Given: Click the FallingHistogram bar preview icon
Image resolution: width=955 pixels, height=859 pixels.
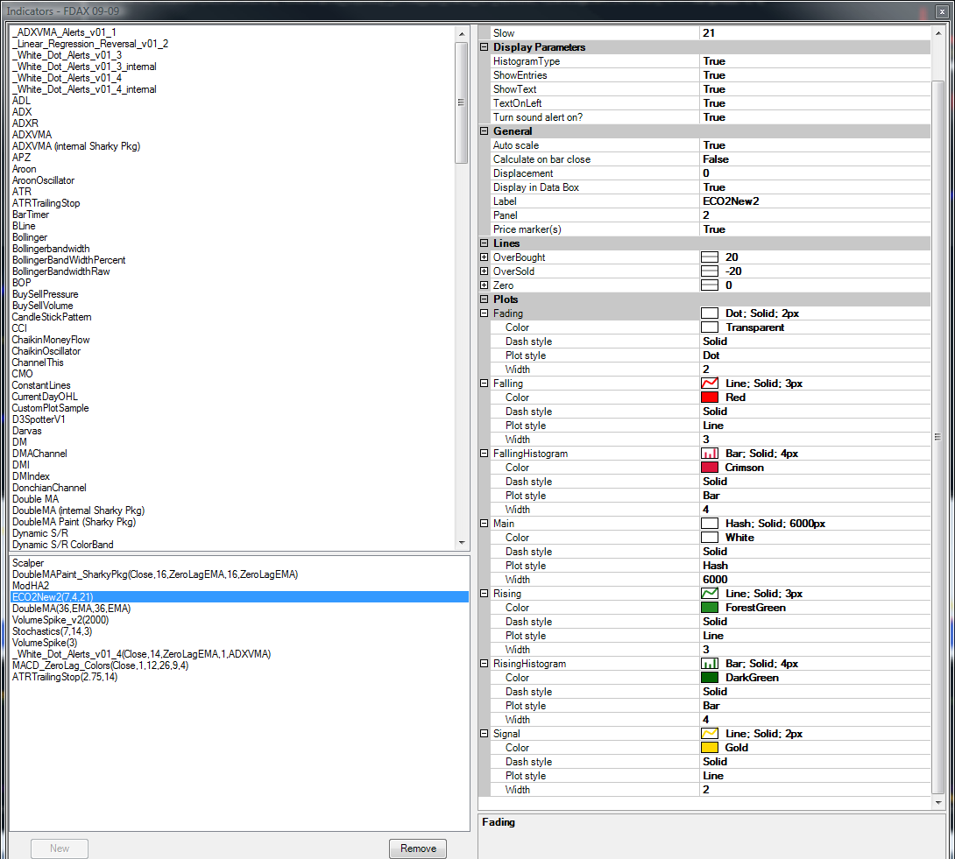Looking at the screenshot, I should (x=709, y=454).
